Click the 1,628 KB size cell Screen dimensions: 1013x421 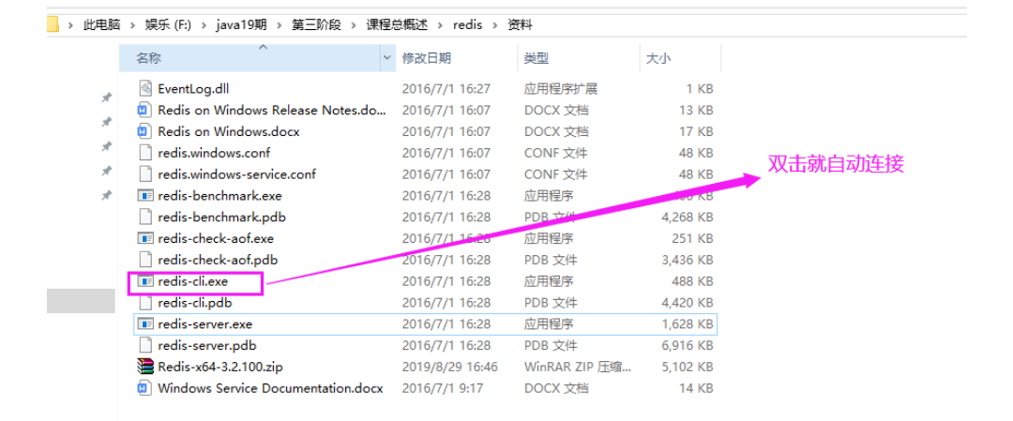coord(687,324)
